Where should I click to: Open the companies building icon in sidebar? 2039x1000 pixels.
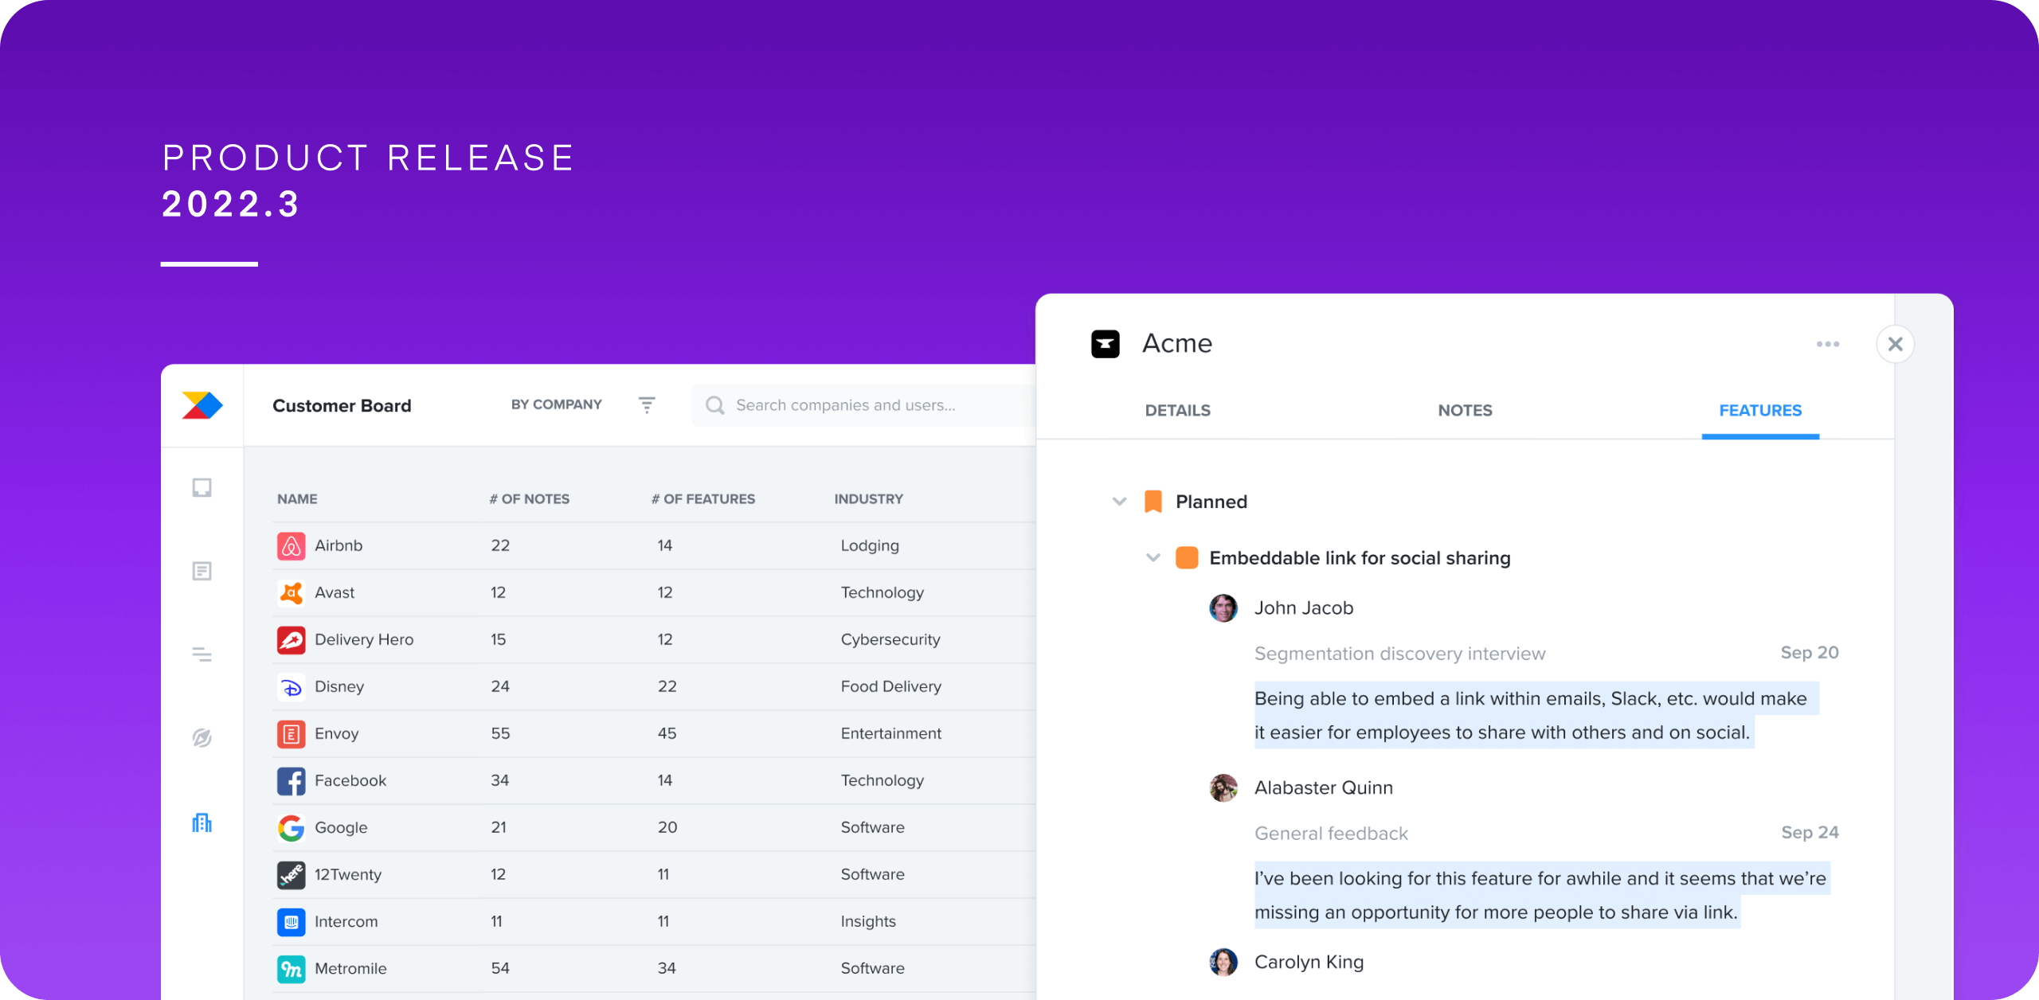coord(202,822)
